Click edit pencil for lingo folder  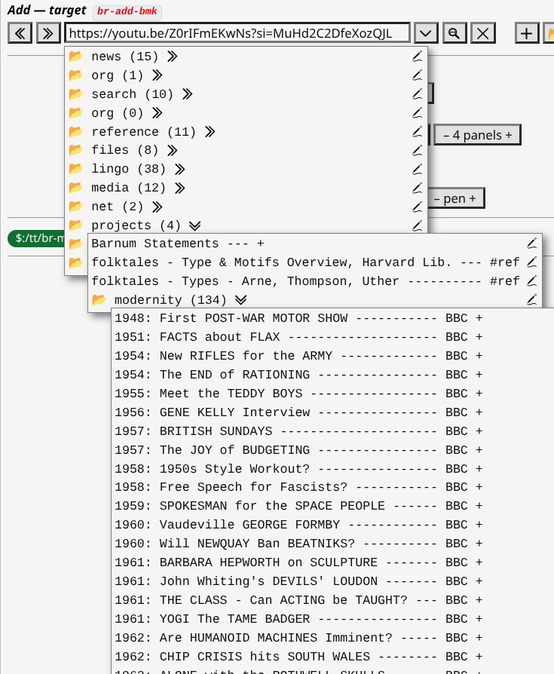tap(417, 169)
